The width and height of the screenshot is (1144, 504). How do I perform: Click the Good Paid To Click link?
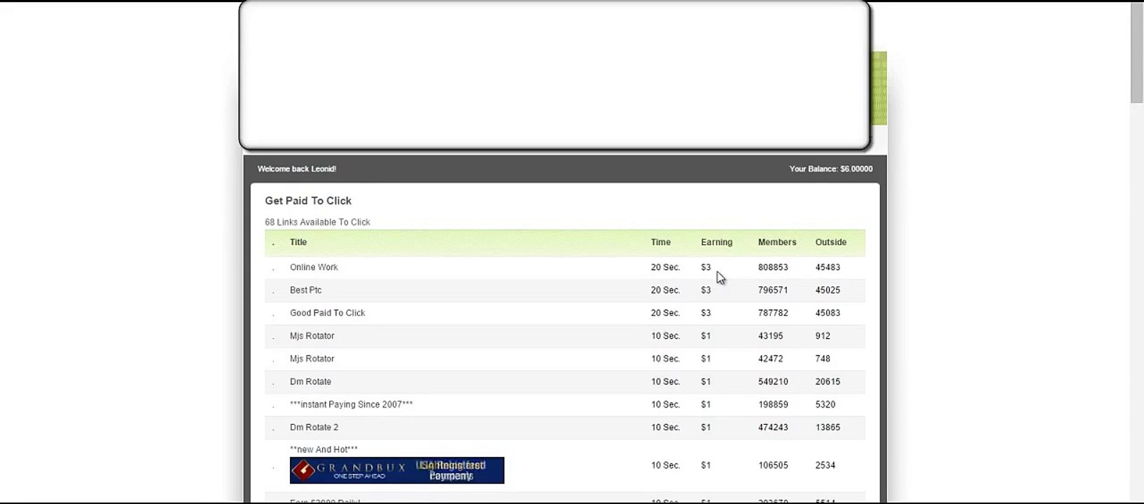pyautogui.click(x=328, y=313)
